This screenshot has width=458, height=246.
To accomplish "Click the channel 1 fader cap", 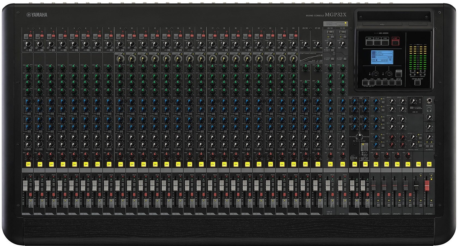I will coord(25,186).
